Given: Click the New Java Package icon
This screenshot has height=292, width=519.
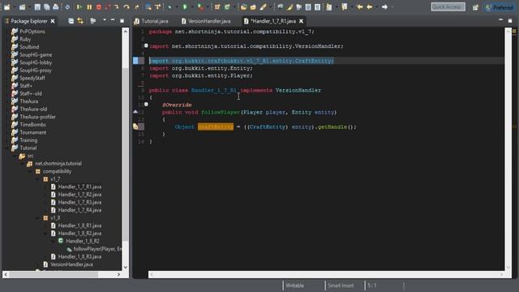Looking at the screenshot, I should click(x=217, y=6).
